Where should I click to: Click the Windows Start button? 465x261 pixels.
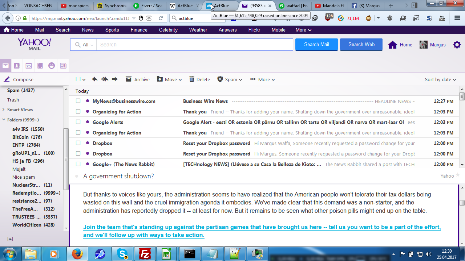pyautogui.click(x=9, y=254)
